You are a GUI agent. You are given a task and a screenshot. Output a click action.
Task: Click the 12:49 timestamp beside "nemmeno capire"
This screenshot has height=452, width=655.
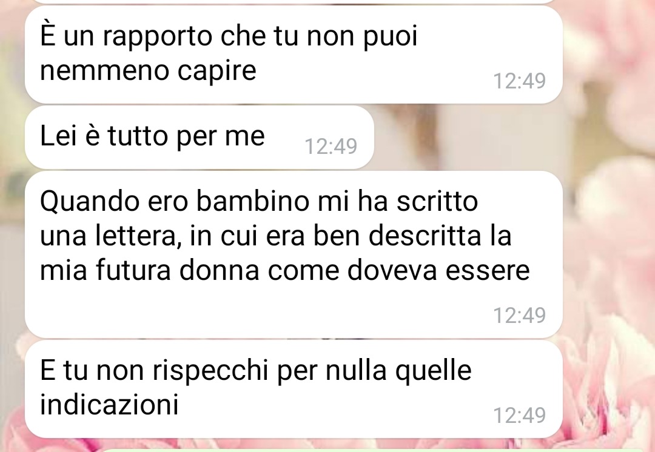click(x=519, y=81)
